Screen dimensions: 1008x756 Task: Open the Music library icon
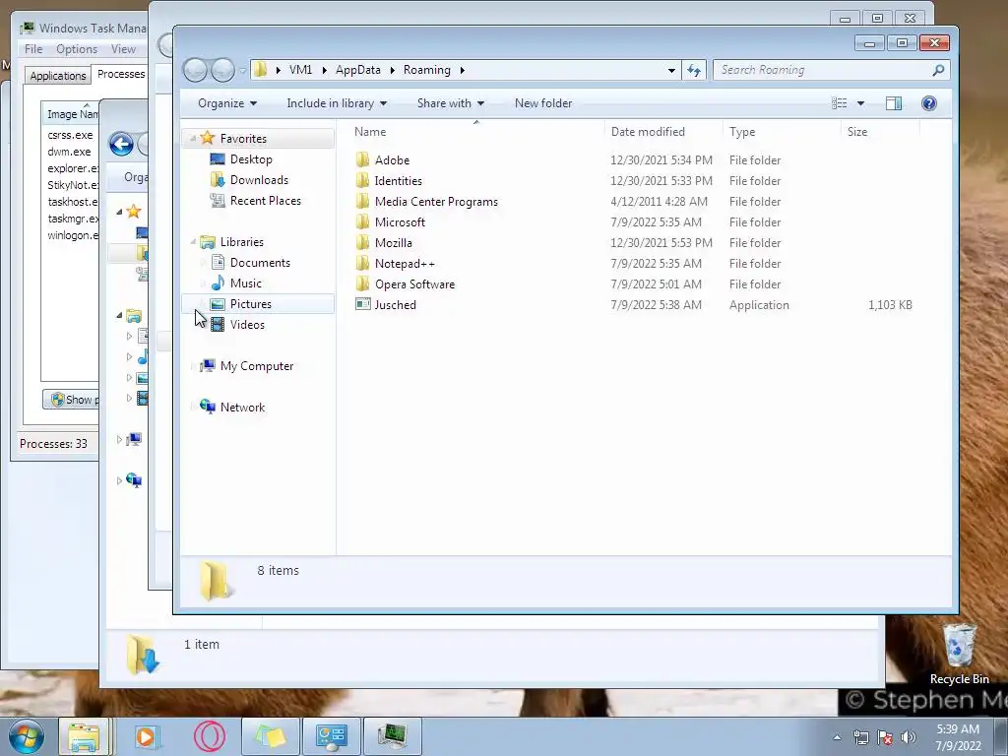coord(218,283)
